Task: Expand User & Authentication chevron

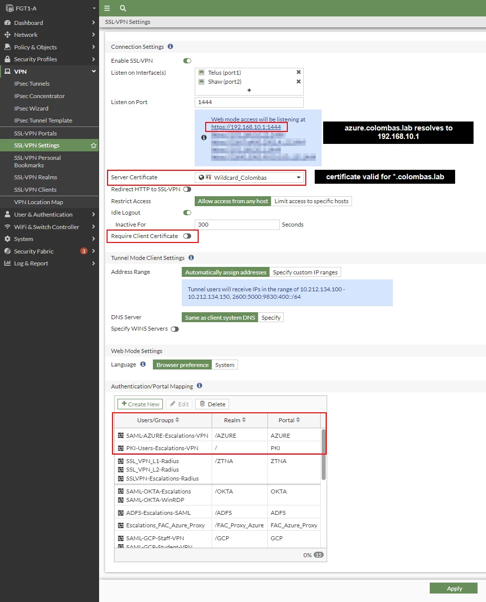Action: [x=94, y=215]
